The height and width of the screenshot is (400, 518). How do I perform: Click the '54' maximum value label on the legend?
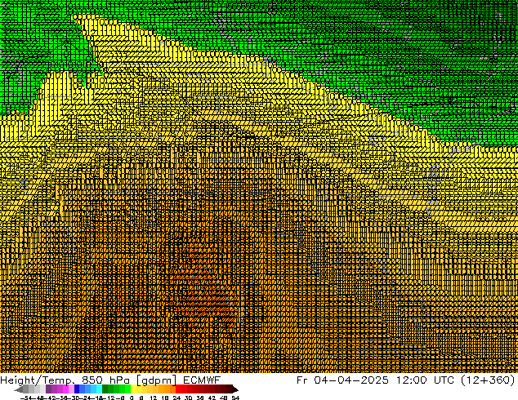tap(235, 398)
